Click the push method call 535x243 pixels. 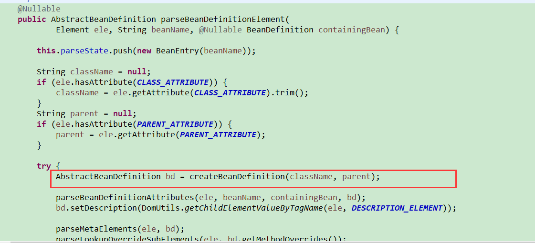[x=123, y=51]
